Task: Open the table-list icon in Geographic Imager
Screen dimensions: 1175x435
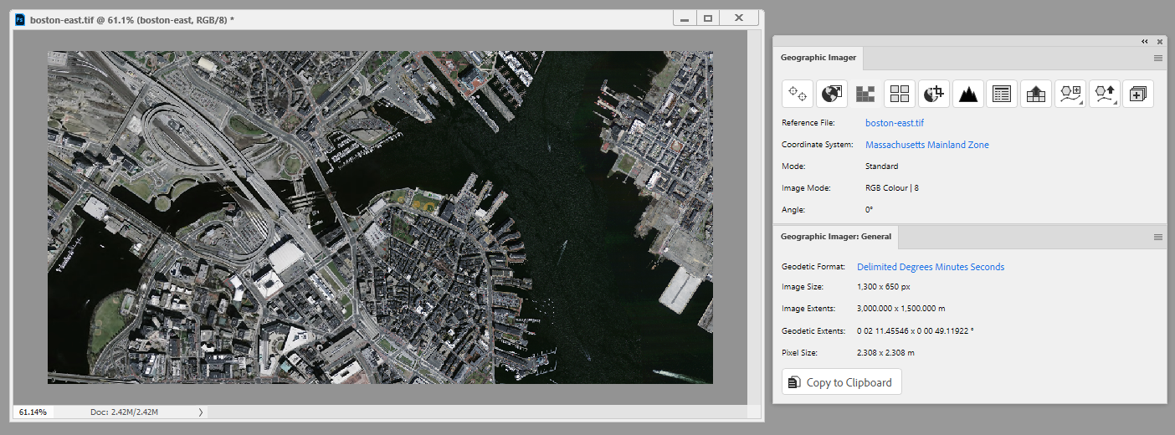Action: (1002, 94)
